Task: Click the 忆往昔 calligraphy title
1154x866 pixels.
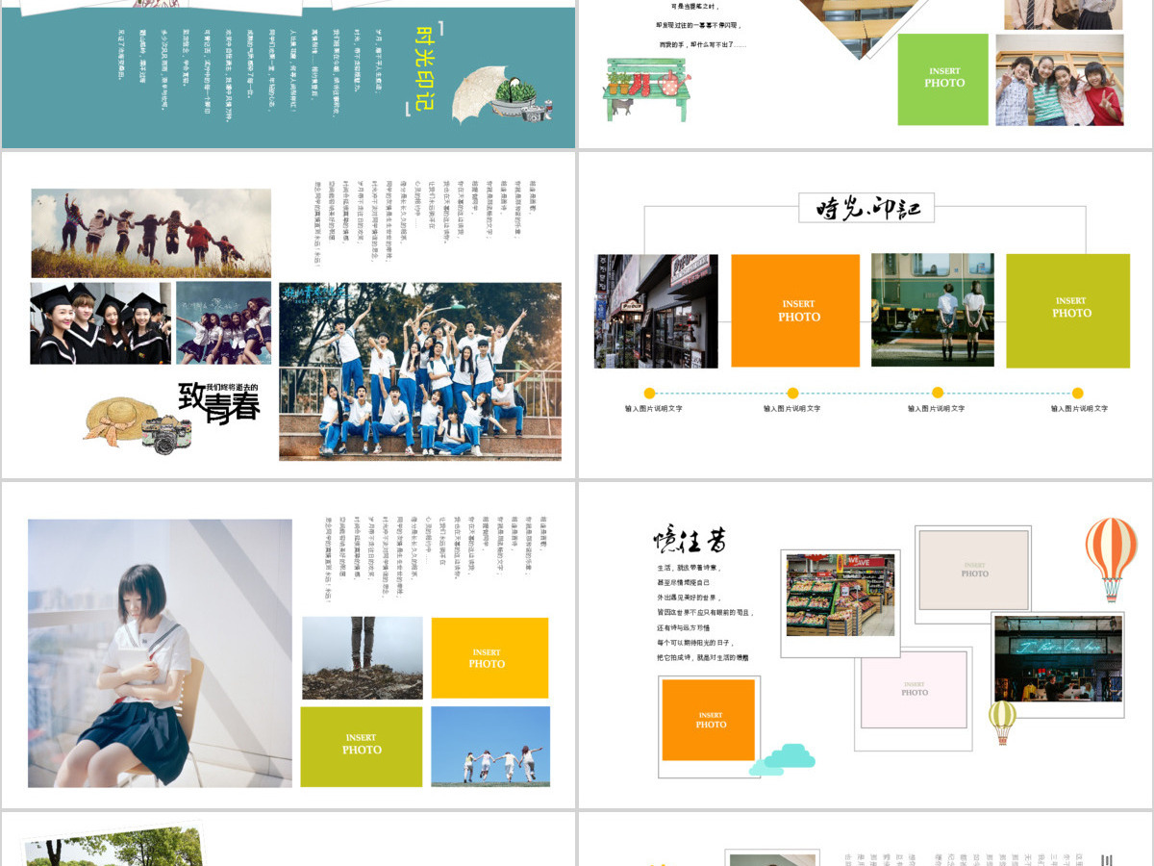Action: [x=690, y=540]
